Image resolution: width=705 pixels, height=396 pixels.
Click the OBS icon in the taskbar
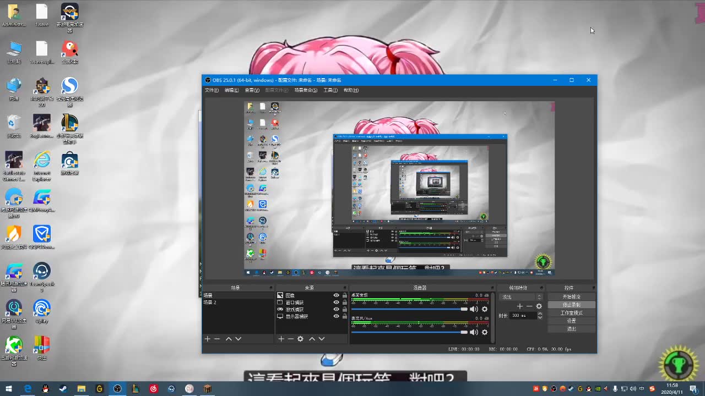click(x=117, y=389)
